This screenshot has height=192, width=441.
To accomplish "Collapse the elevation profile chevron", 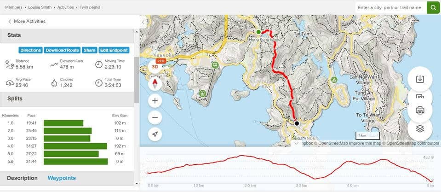I will click(296, 144).
